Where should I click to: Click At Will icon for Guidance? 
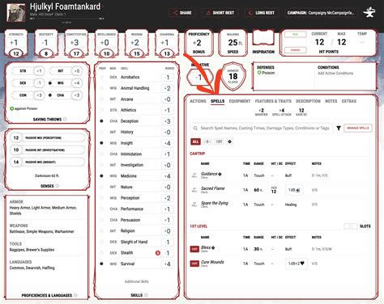point(194,175)
